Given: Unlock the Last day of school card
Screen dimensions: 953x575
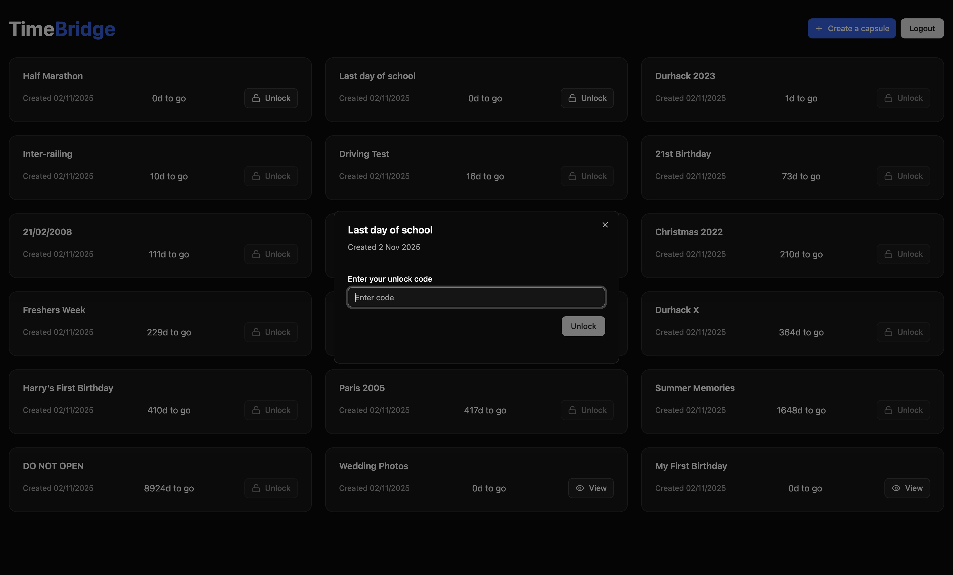Looking at the screenshot, I should click(x=587, y=98).
